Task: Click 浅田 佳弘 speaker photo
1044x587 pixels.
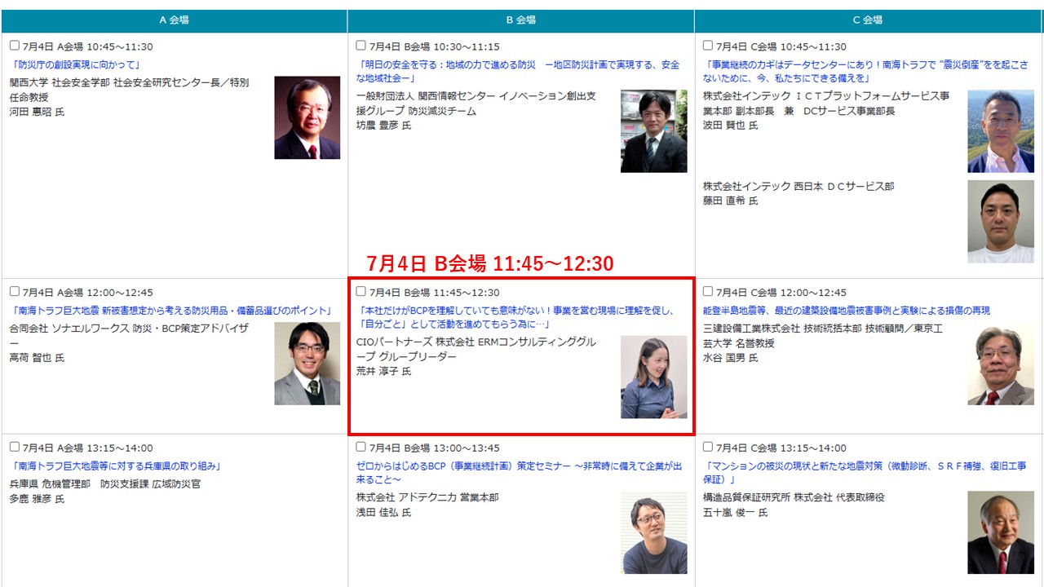Action: (x=654, y=533)
